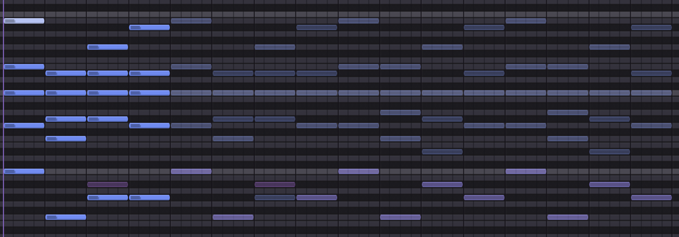Select the lowest bright blue note in second beat
This screenshot has height=237, width=679.
click(66, 217)
